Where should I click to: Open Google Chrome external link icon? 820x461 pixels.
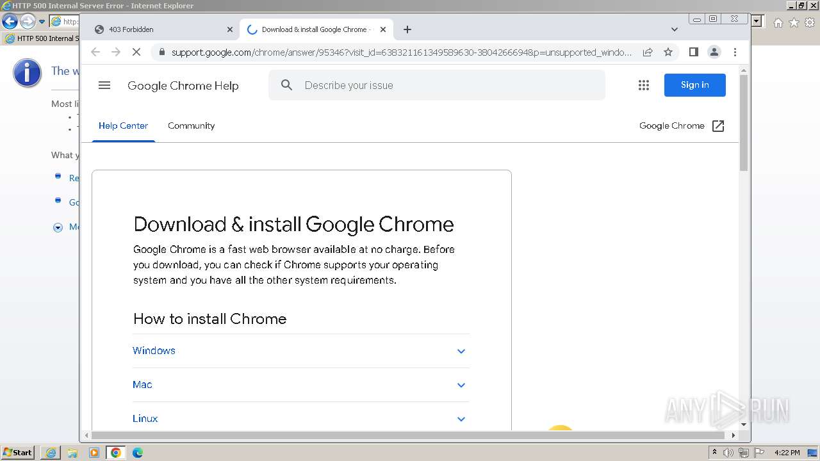point(718,126)
